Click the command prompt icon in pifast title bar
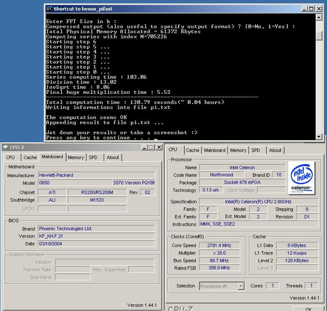 [x=49, y=9]
